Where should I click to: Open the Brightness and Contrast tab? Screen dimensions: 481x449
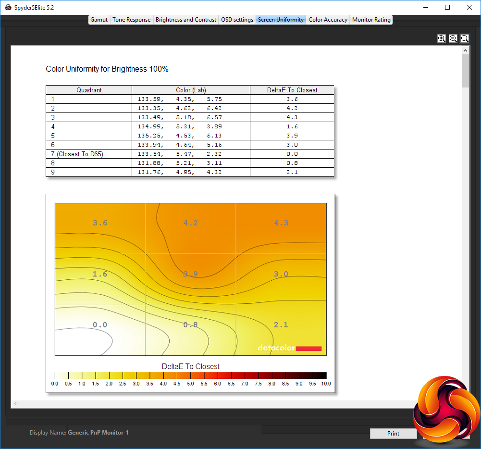pos(185,20)
